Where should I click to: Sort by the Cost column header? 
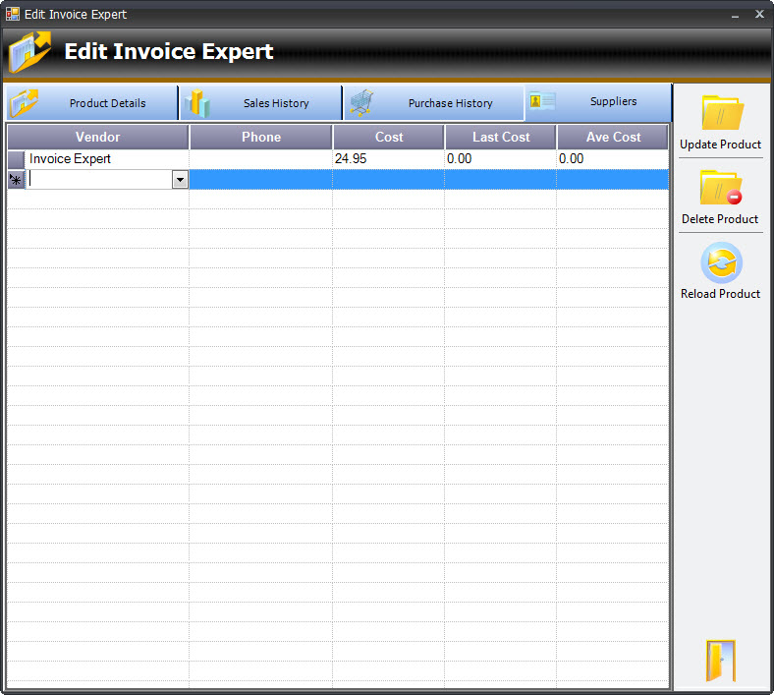coord(389,137)
